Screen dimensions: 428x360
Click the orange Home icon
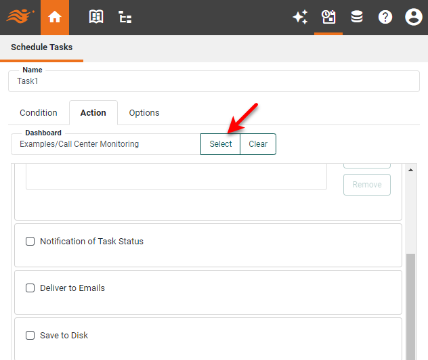55,18
